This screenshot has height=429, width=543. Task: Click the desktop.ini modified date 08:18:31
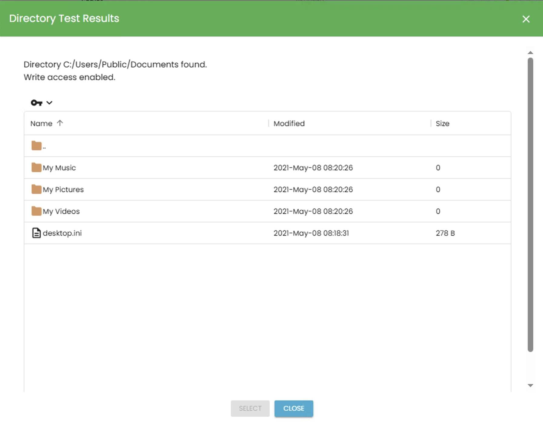(x=311, y=233)
